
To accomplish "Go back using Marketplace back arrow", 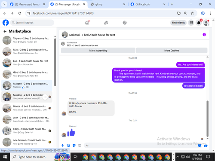I will tap(5, 31).
